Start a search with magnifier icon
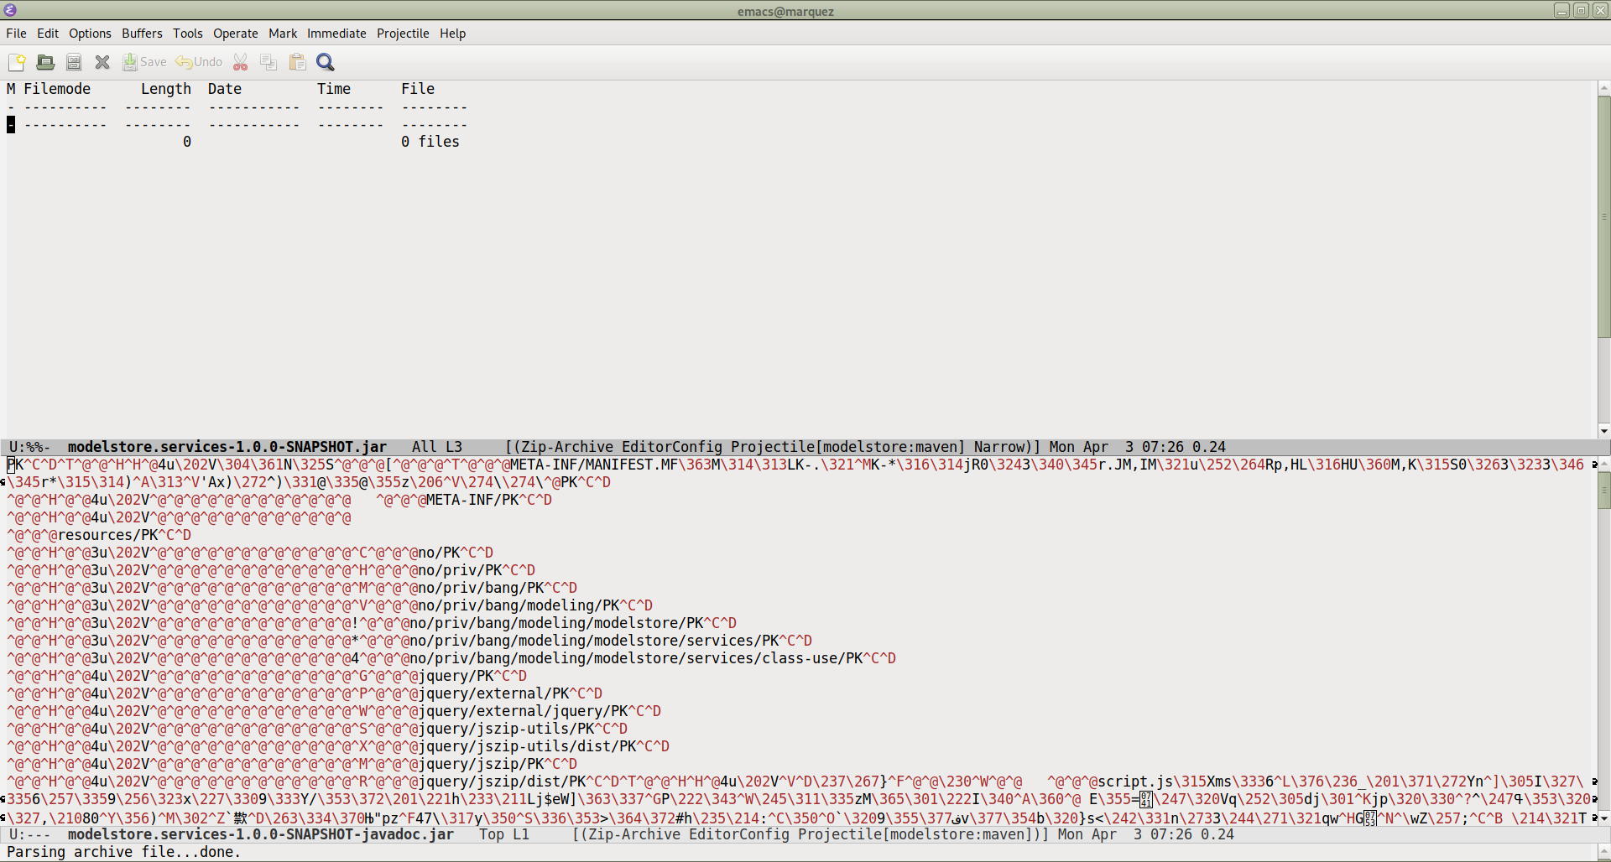1611x862 pixels. click(325, 61)
